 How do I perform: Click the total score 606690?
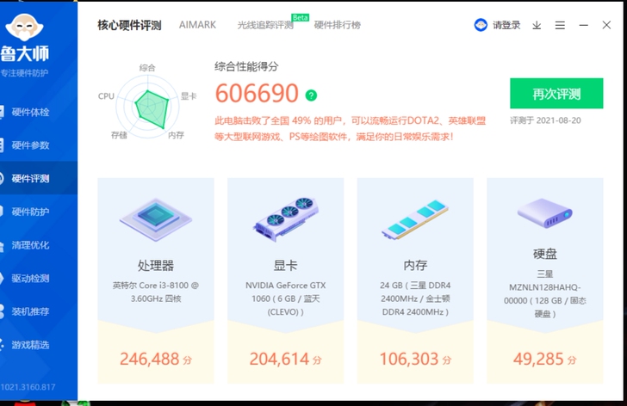click(x=257, y=94)
